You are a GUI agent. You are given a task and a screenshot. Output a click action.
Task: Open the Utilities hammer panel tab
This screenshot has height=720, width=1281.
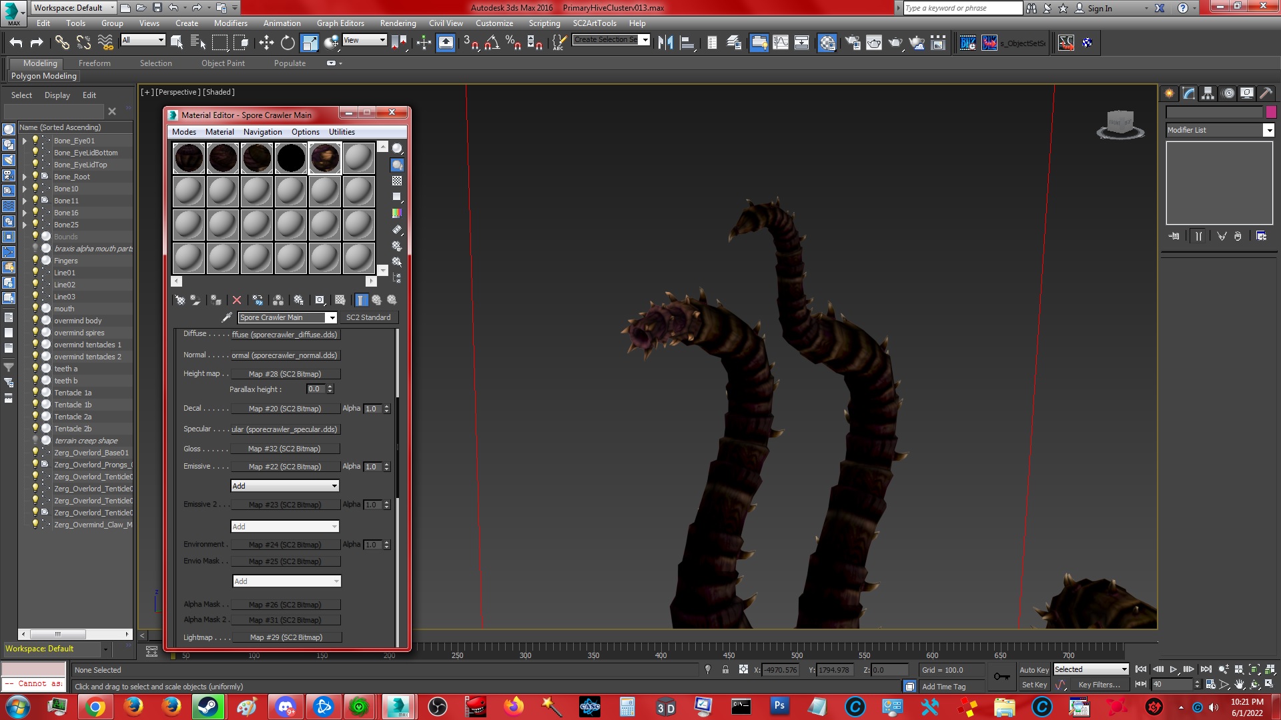[1266, 93]
